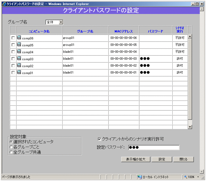The height and width of the screenshot is (181, 206).
Task: Click the local intranet zone icon
Action: pyautogui.click(x=140, y=177)
